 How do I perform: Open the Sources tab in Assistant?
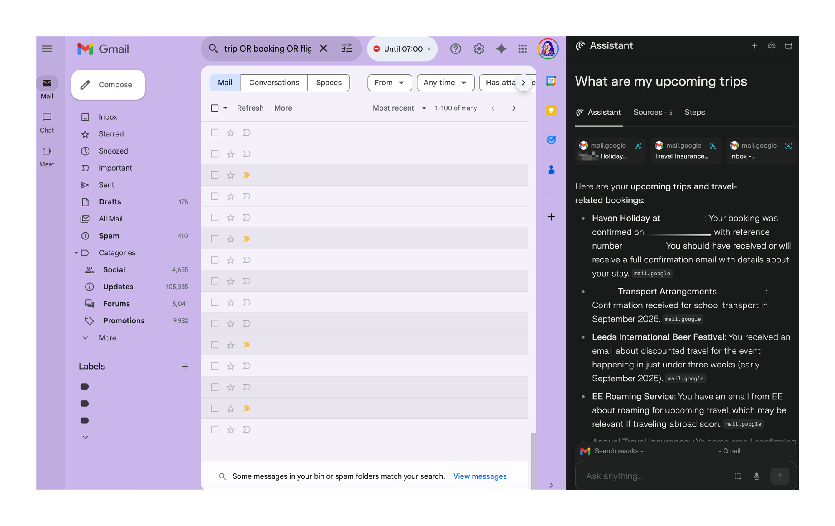click(653, 112)
